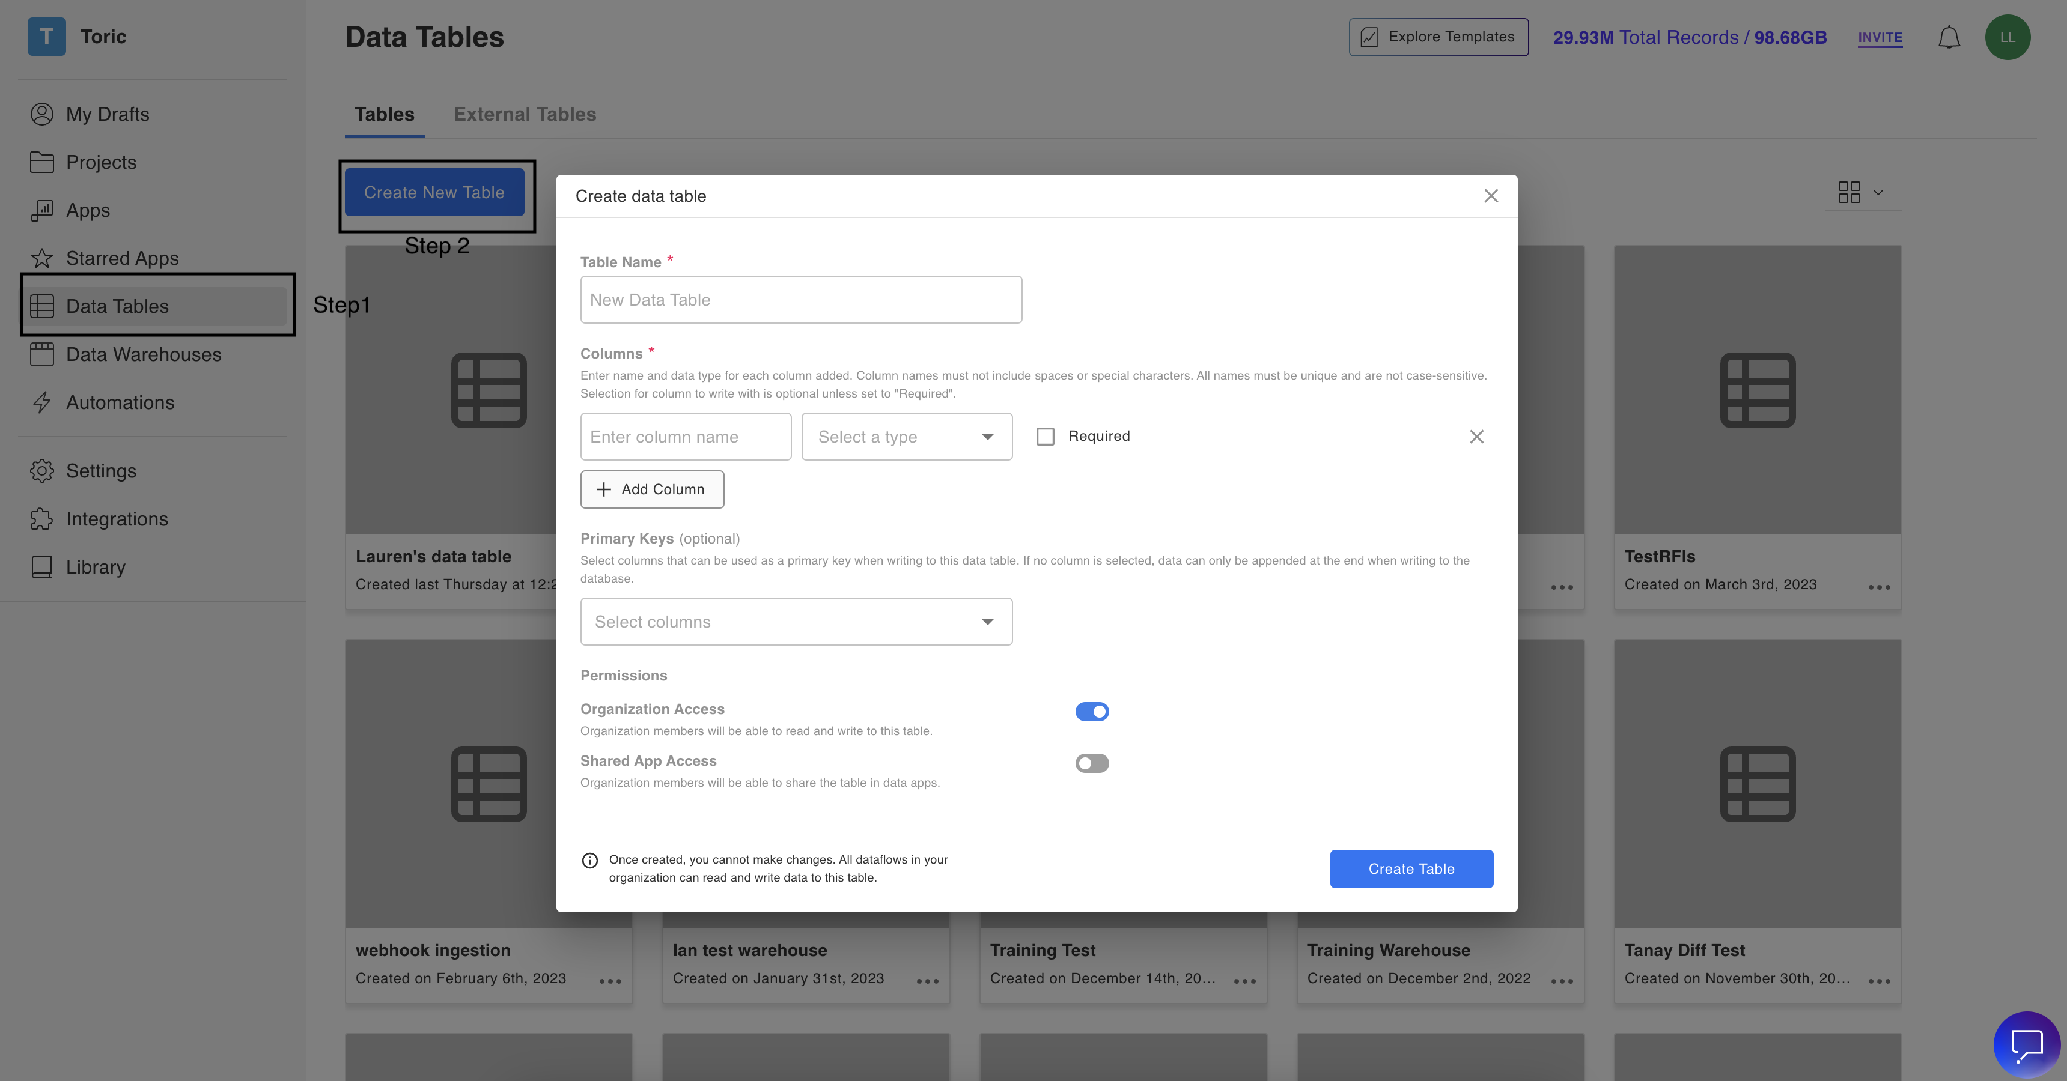Expand the Select columns primary keys dropdown
Screen dimensions: 2067x1081
tap(796, 622)
